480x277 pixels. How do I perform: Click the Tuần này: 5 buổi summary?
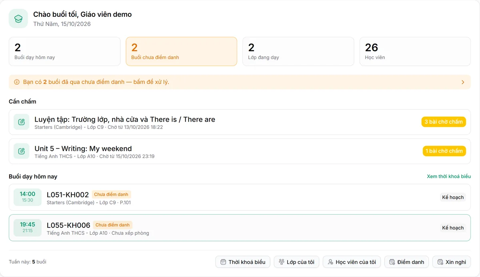[x=28, y=262]
